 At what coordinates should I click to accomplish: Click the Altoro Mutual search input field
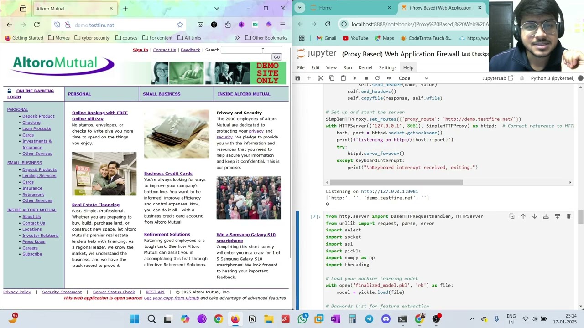tap(251, 50)
